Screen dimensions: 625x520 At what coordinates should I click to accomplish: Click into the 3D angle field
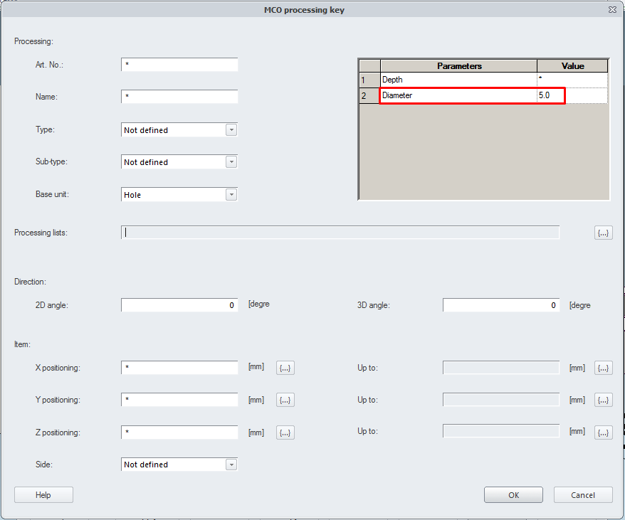point(500,305)
